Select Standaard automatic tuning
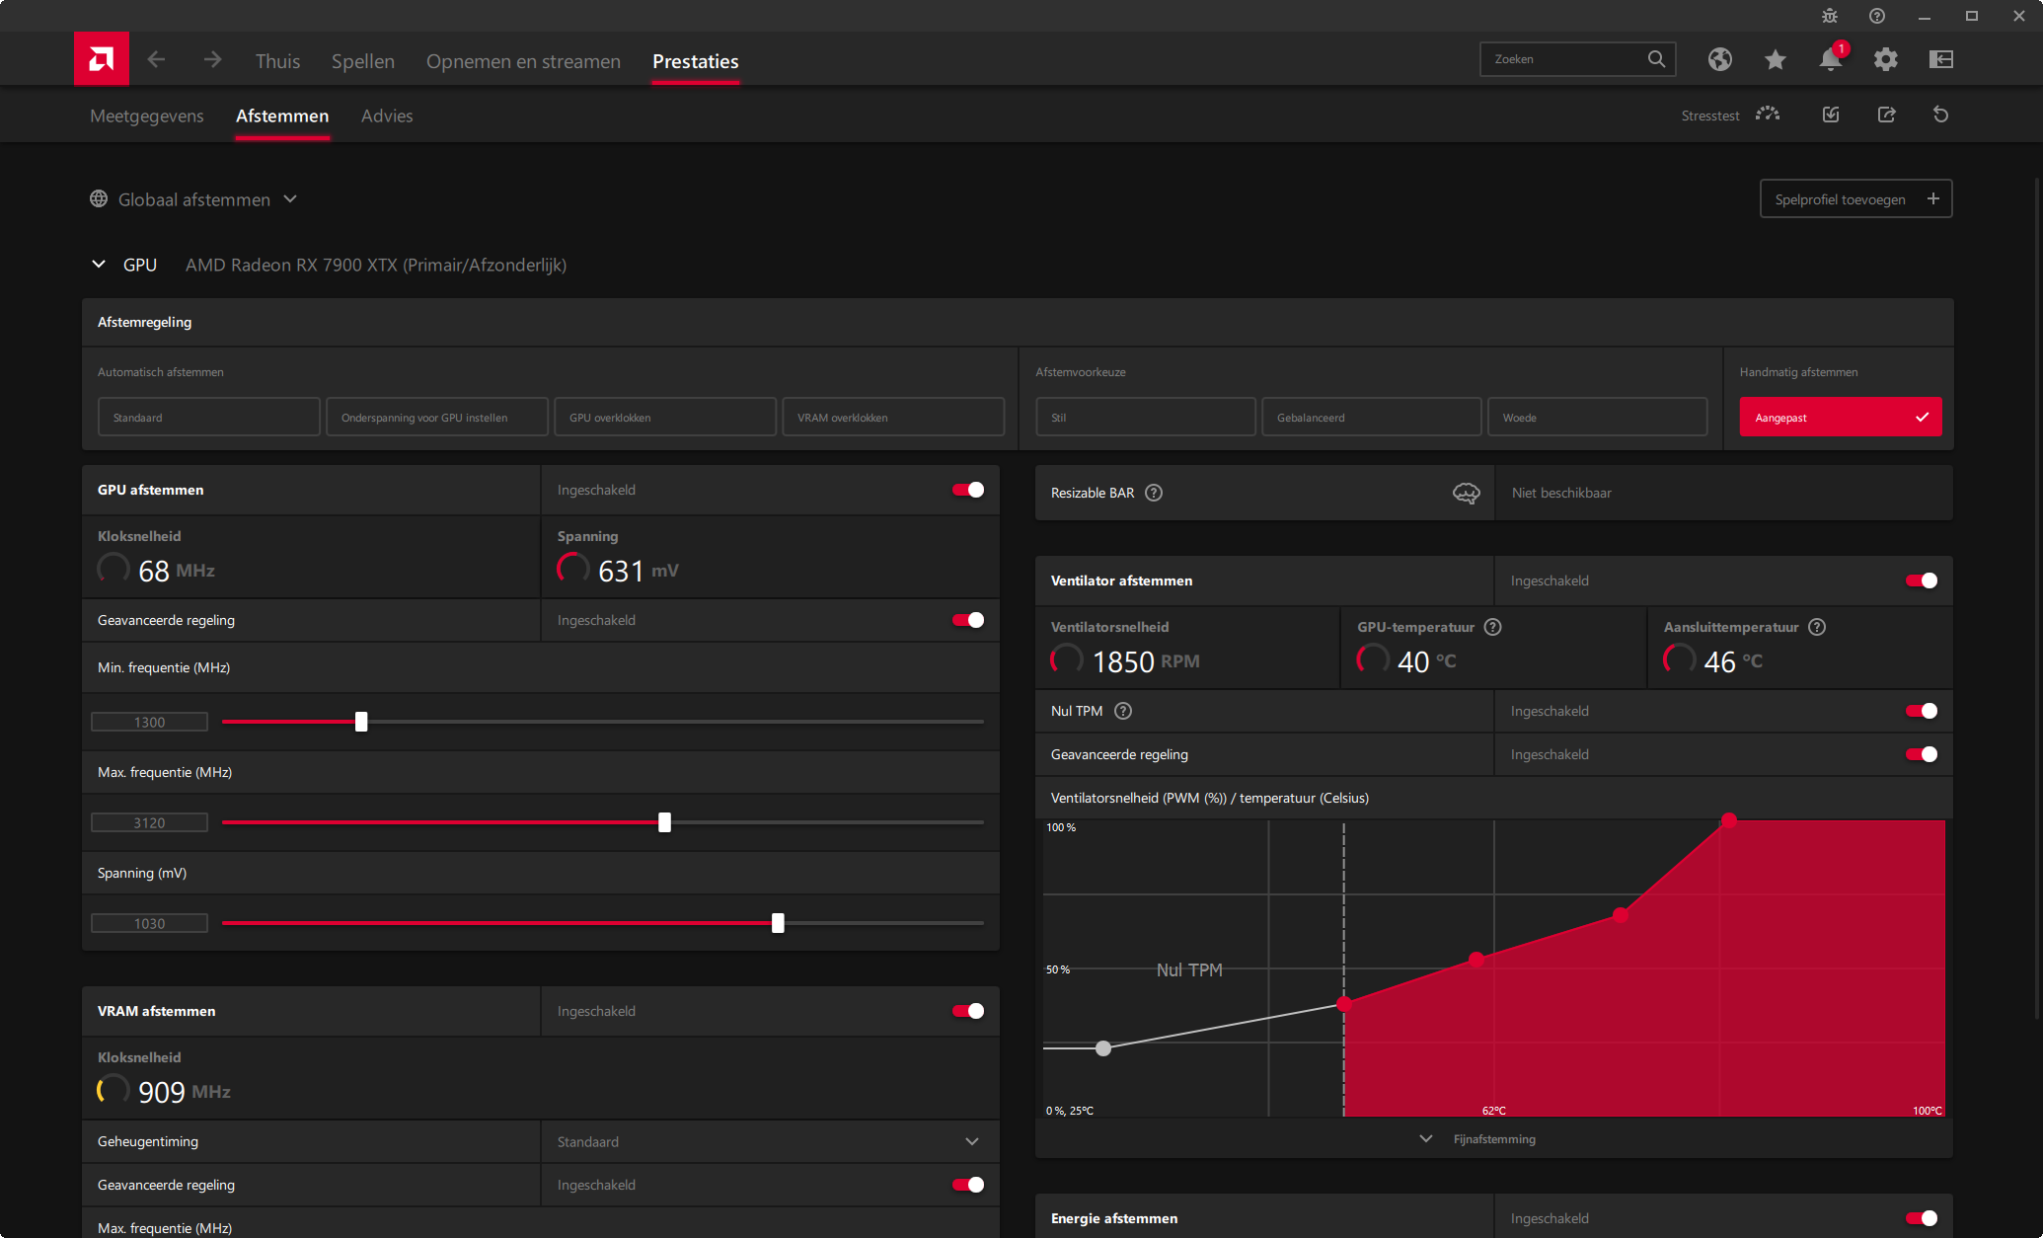This screenshot has width=2043, height=1238. click(x=209, y=417)
